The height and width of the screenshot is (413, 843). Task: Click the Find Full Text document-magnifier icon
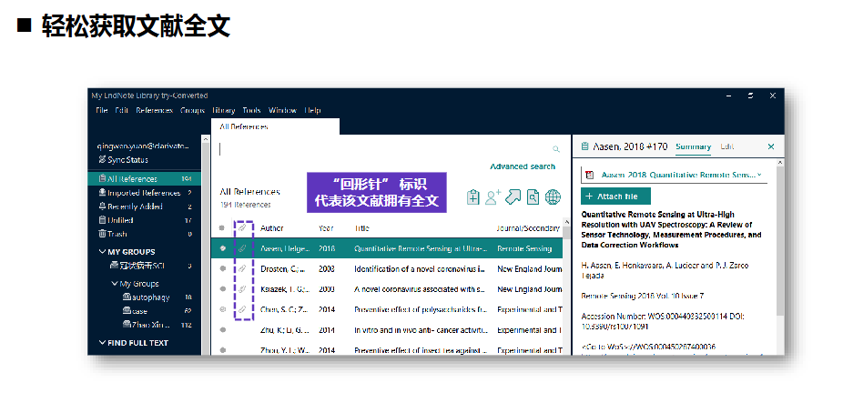533,197
